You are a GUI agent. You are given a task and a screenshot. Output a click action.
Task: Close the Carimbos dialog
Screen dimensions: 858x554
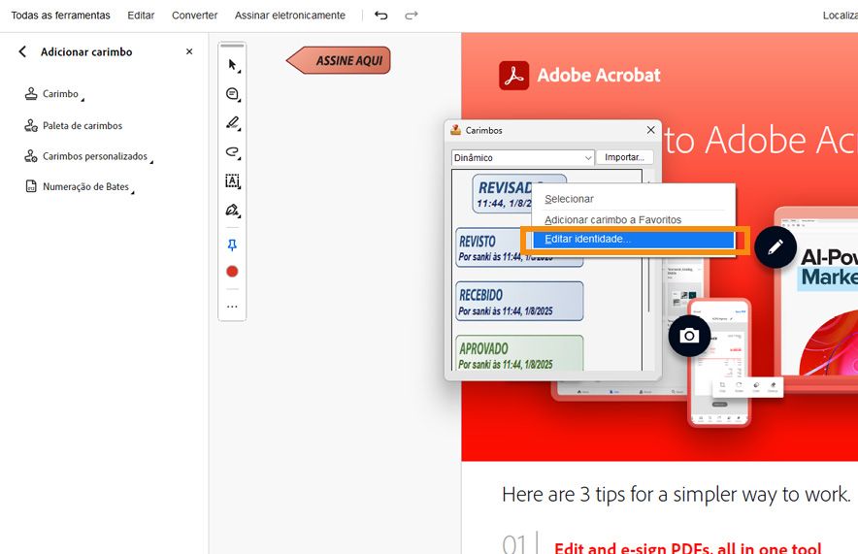(x=650, y=130)
